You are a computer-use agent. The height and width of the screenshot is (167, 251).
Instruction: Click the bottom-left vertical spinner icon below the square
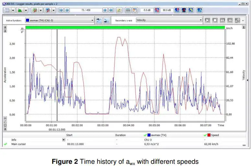5,129
